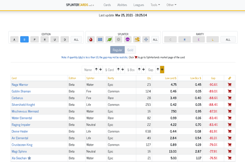
Task: Filter by Earth splinter leaf icon
Action: (x=109, y=40)
